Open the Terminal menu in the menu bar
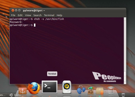Image resolution: width=135 pixels, height=97 pixels. (49, 15)
